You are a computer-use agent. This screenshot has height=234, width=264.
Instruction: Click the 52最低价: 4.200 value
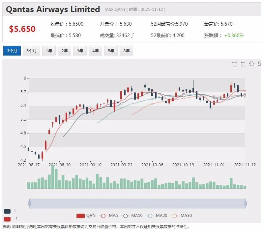point(168,35)
